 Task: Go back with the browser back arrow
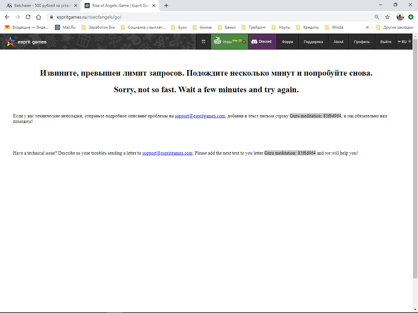7,17
